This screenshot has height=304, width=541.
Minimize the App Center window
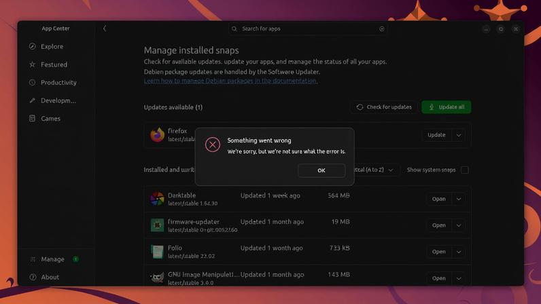coord(486,29)
